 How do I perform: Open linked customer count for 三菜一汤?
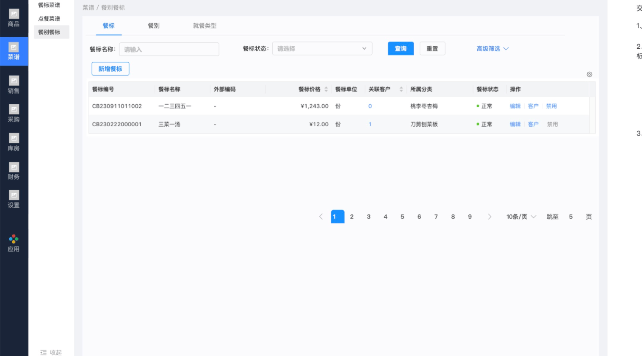(370, 125)
